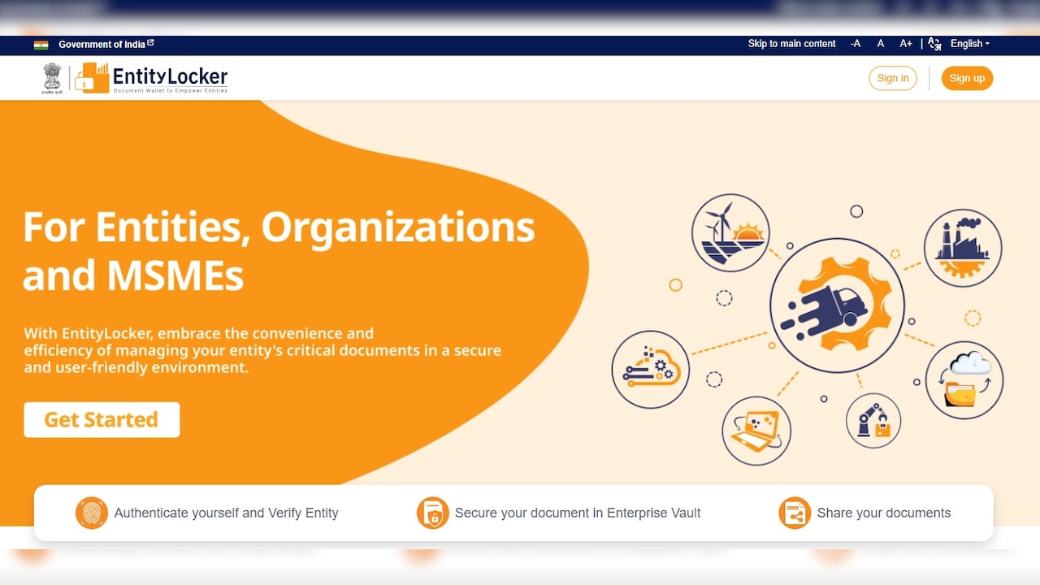Click the Get Started button
Image resolution: width=1040 pixels, height=585 pixels.
click(102, 420)
